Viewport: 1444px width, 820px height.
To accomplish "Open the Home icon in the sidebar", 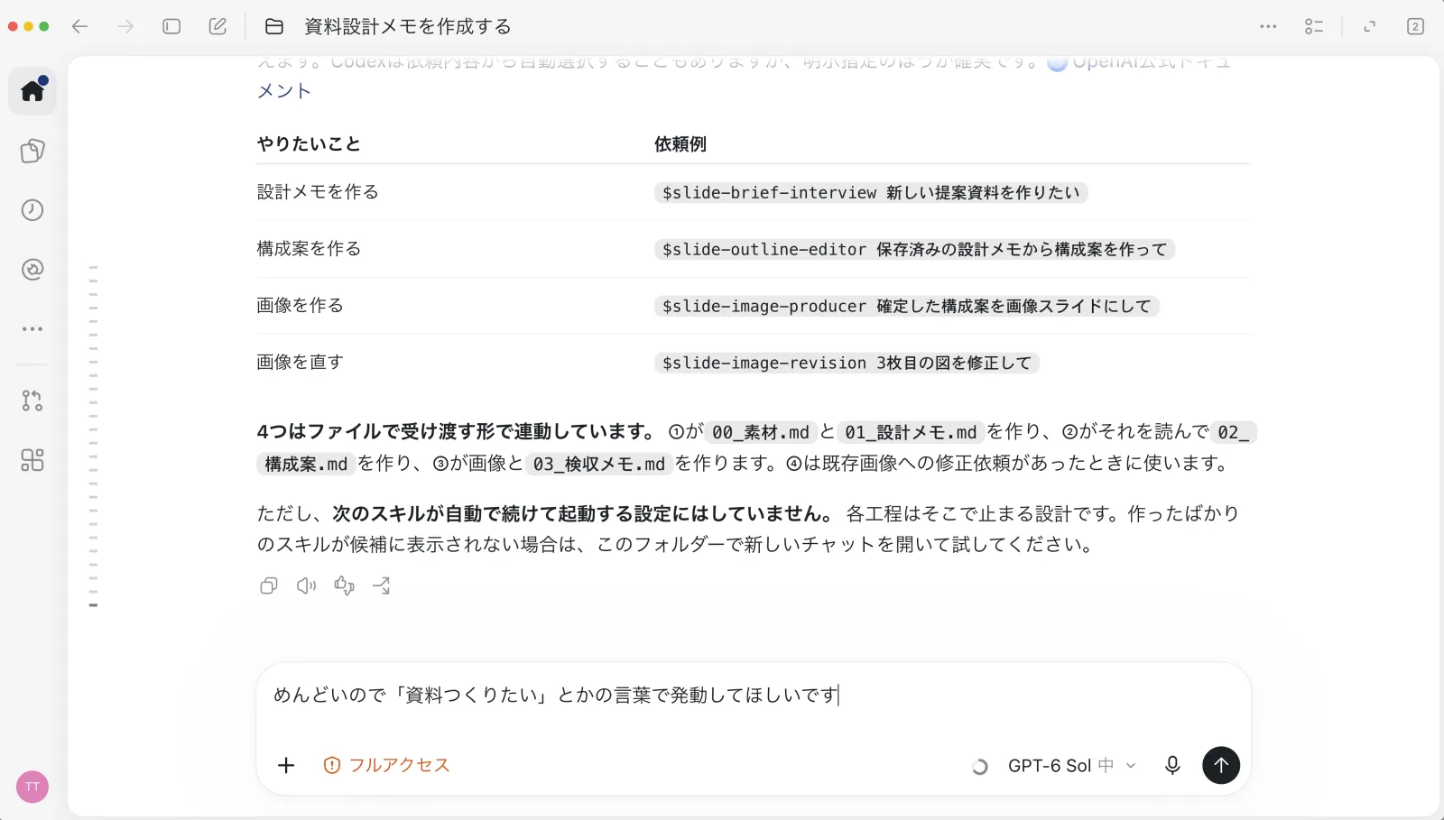I will 32,90.
